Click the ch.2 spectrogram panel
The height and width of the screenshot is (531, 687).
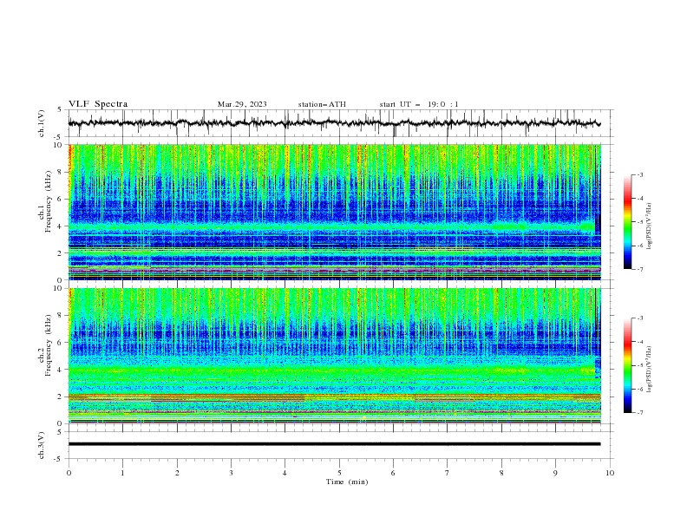click(335, 356)
